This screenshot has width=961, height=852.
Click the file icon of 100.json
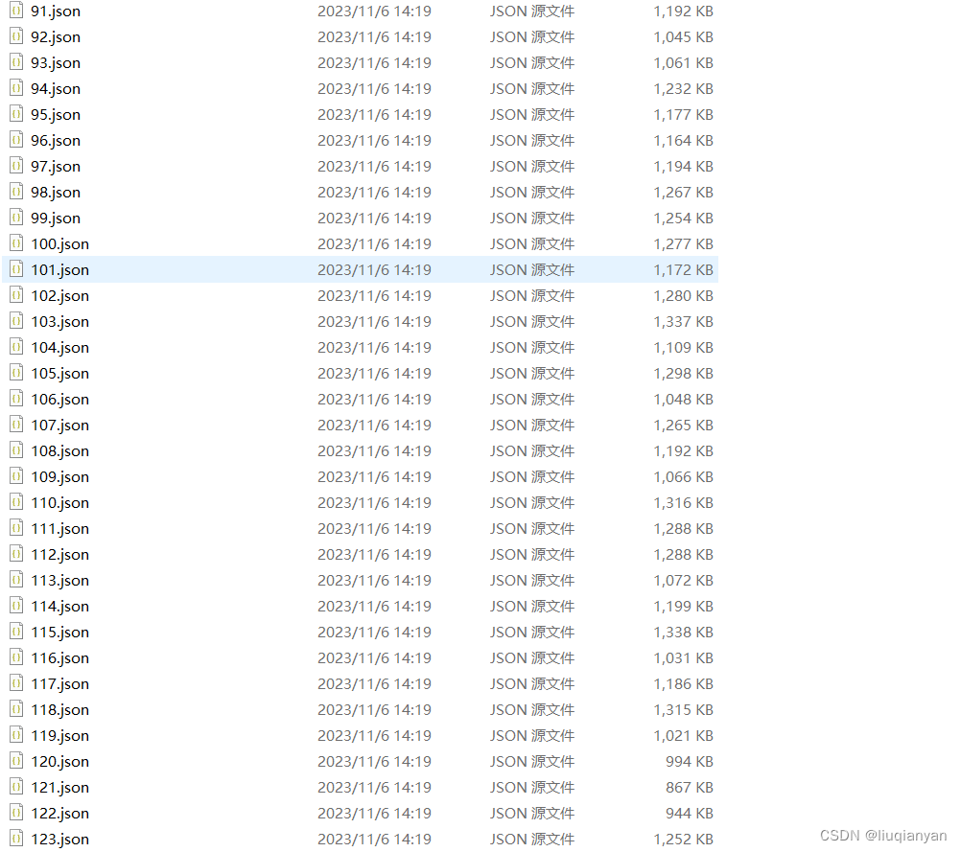(16, 243)
